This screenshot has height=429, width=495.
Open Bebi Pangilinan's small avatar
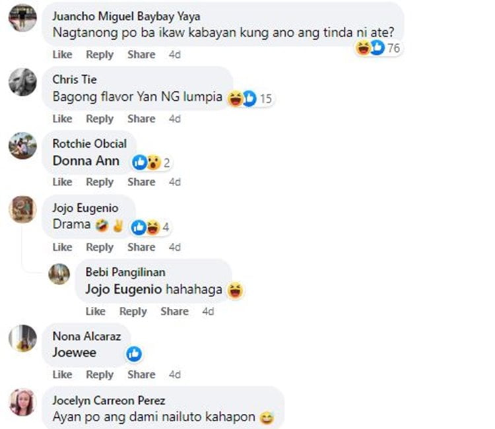pyautogui.click(x=59, y=274)
